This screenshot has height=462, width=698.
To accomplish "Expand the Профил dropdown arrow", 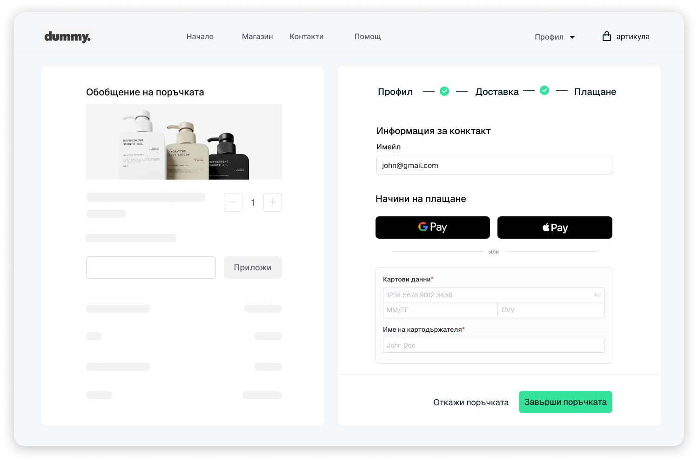I will (572, 37).
